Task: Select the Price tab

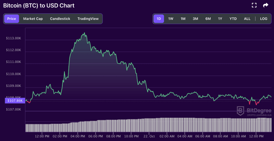Action: tap(12, 19)
